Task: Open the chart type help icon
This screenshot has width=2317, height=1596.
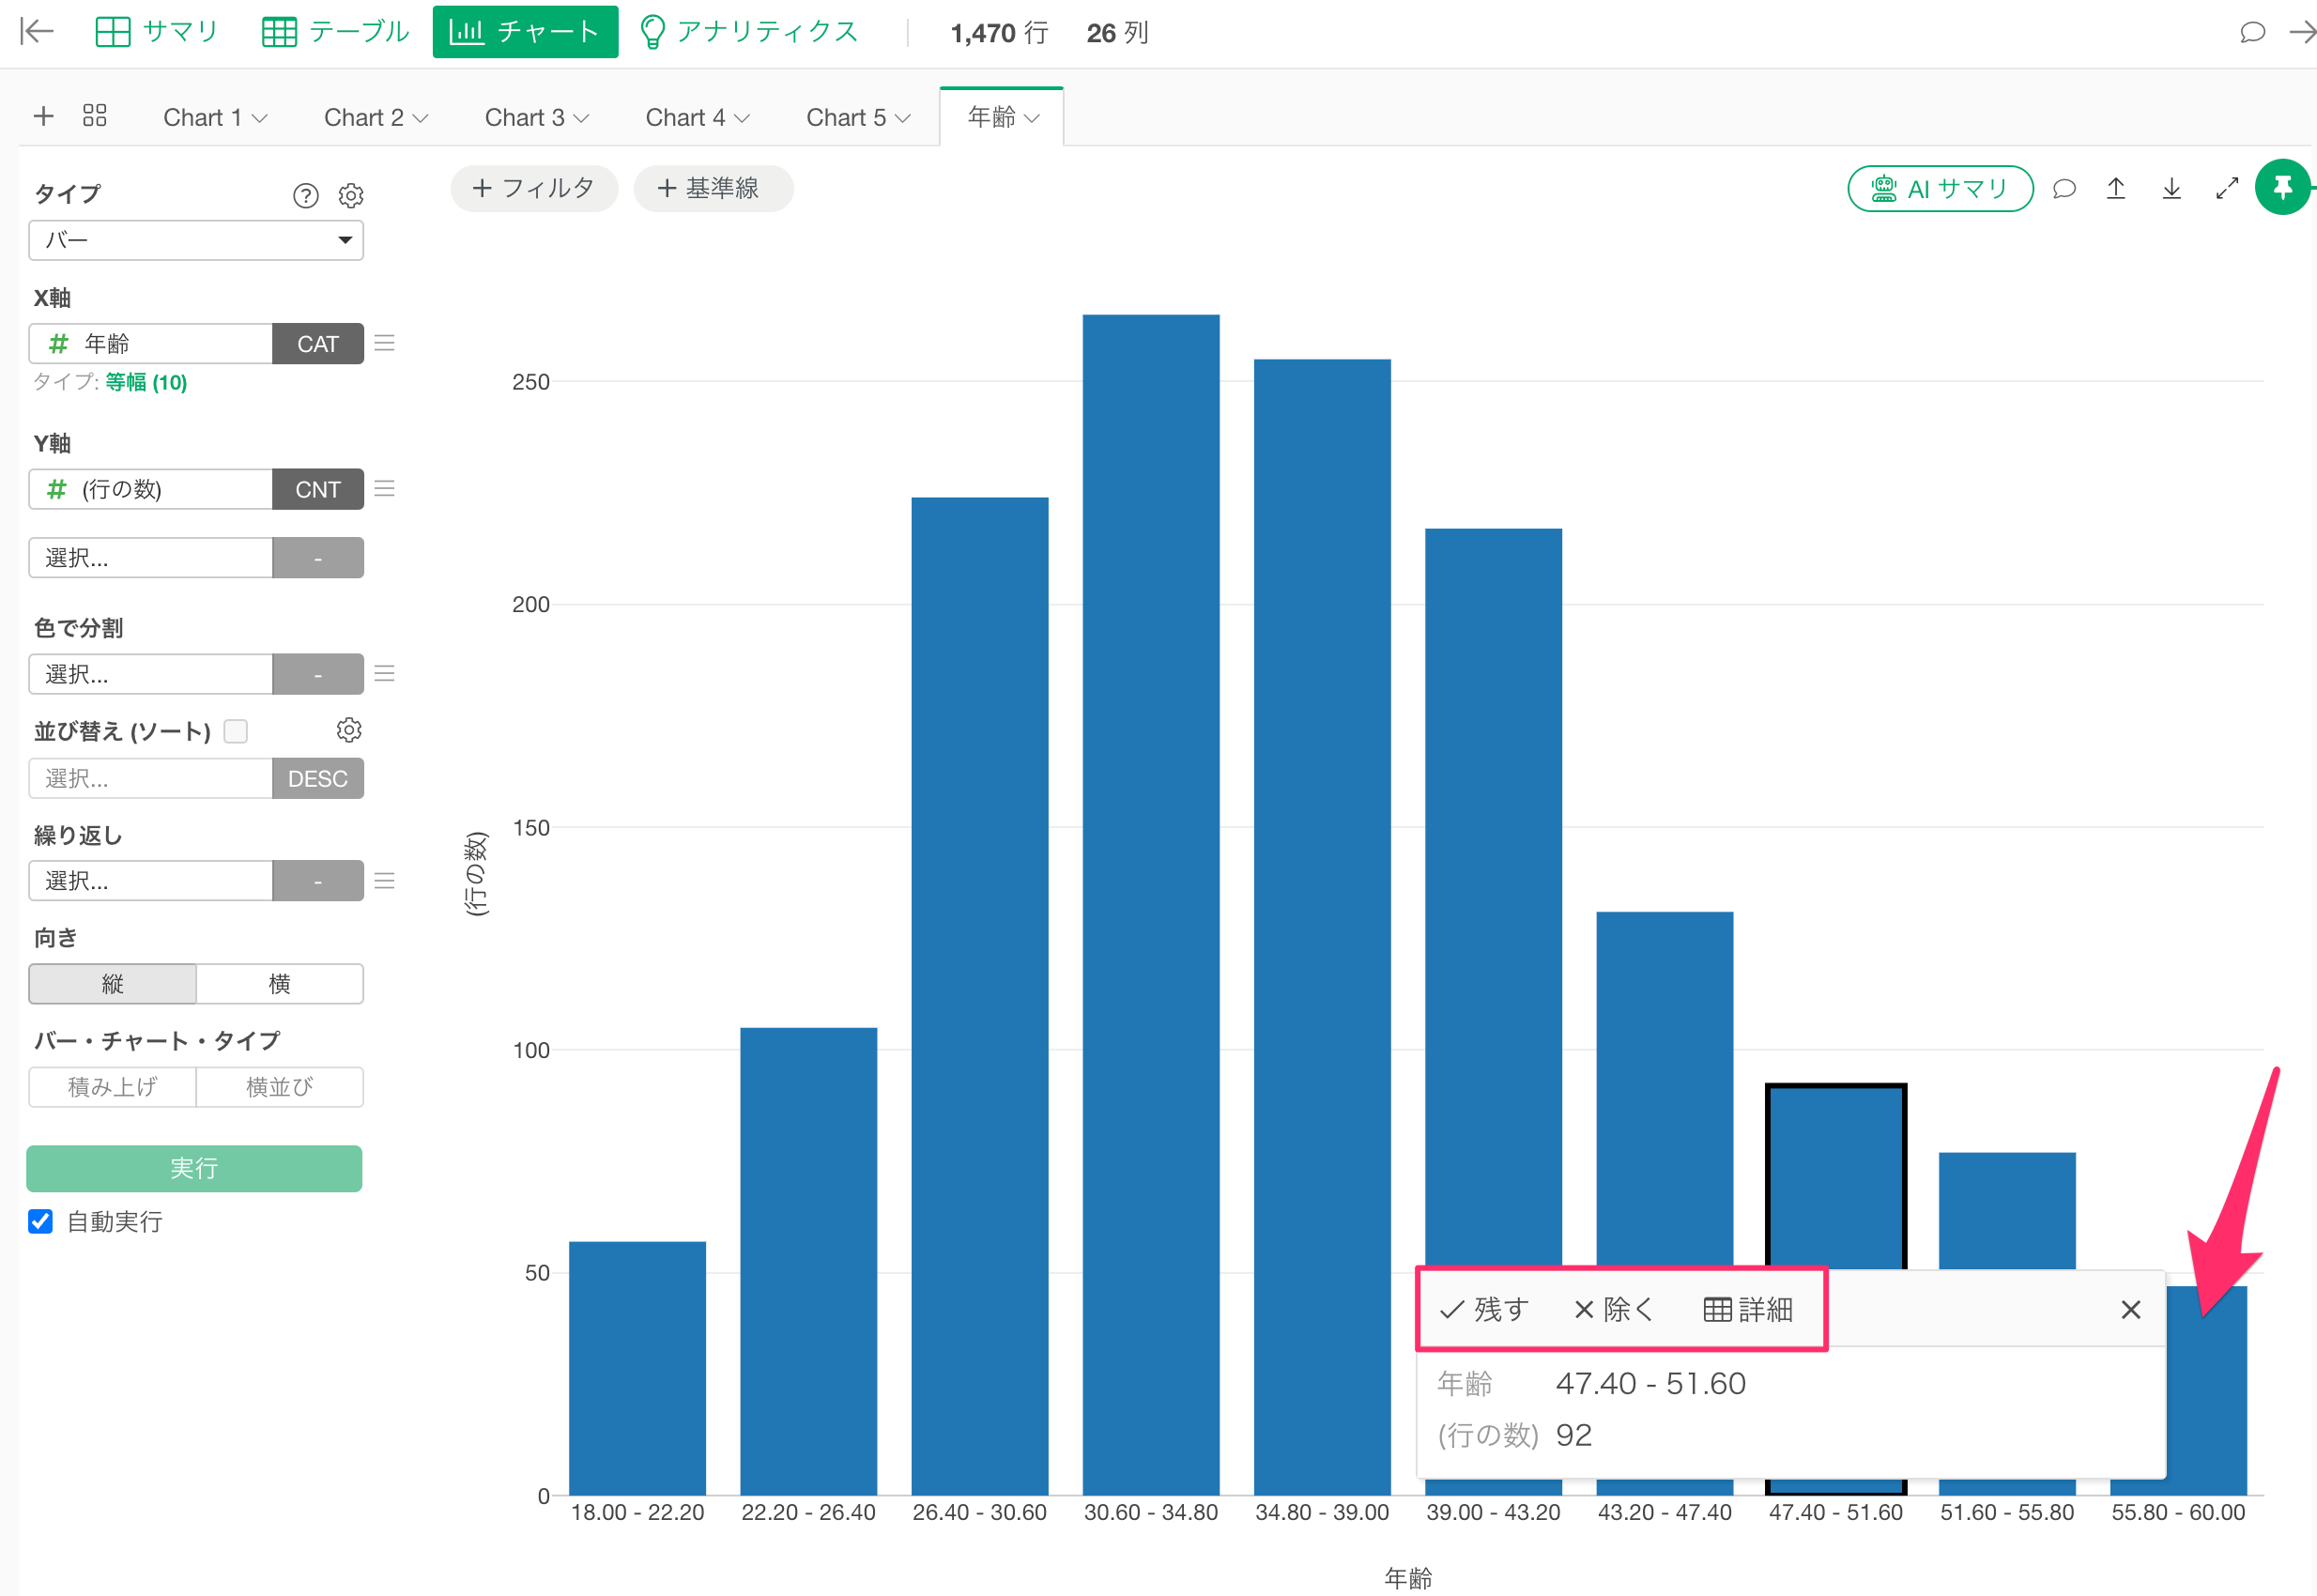Action: point(305,195)
